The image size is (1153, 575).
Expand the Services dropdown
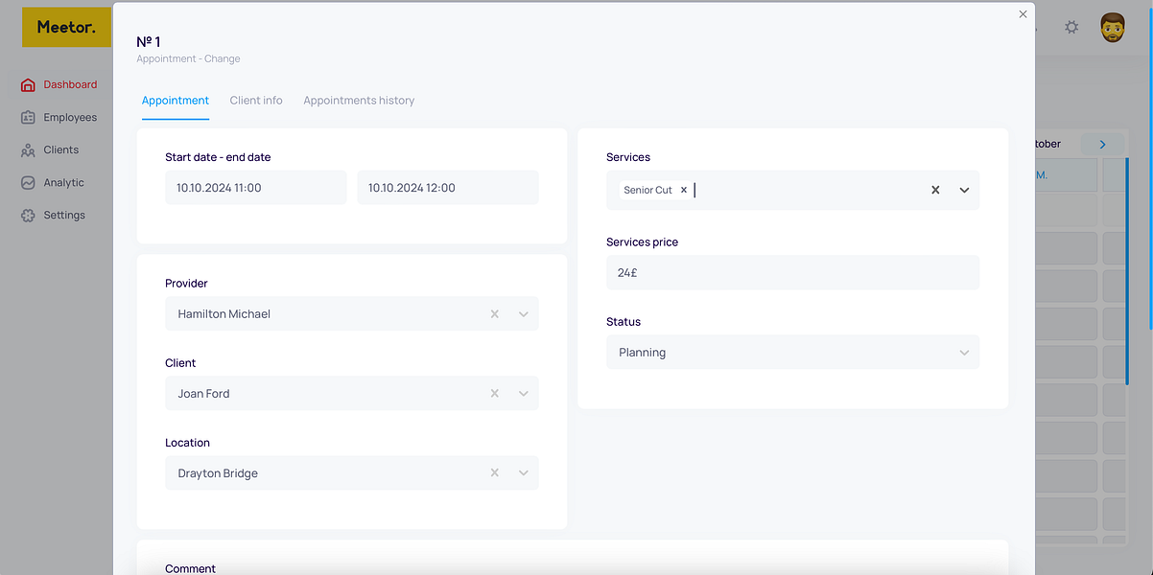coord(964,190)
